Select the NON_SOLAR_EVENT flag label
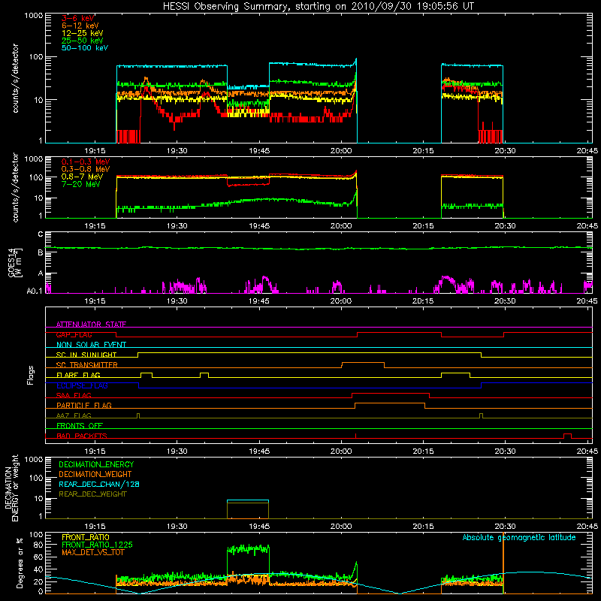The height and width of the screenshot is (601, 601). [91, 345]
